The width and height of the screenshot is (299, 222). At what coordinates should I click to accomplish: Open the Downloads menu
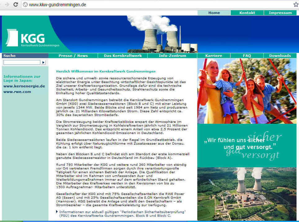click(x=280, y=56)
